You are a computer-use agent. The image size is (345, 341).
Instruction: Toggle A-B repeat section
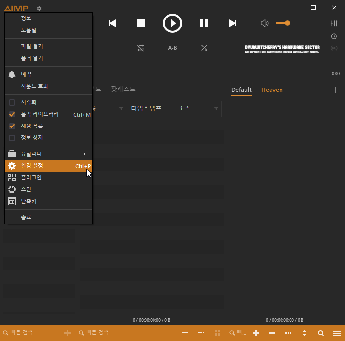pos(172,48)
